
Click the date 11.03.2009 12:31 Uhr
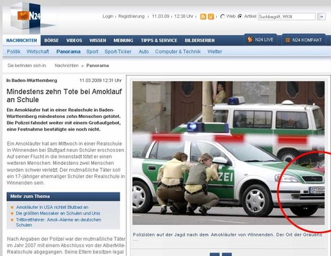pos(100,81)
